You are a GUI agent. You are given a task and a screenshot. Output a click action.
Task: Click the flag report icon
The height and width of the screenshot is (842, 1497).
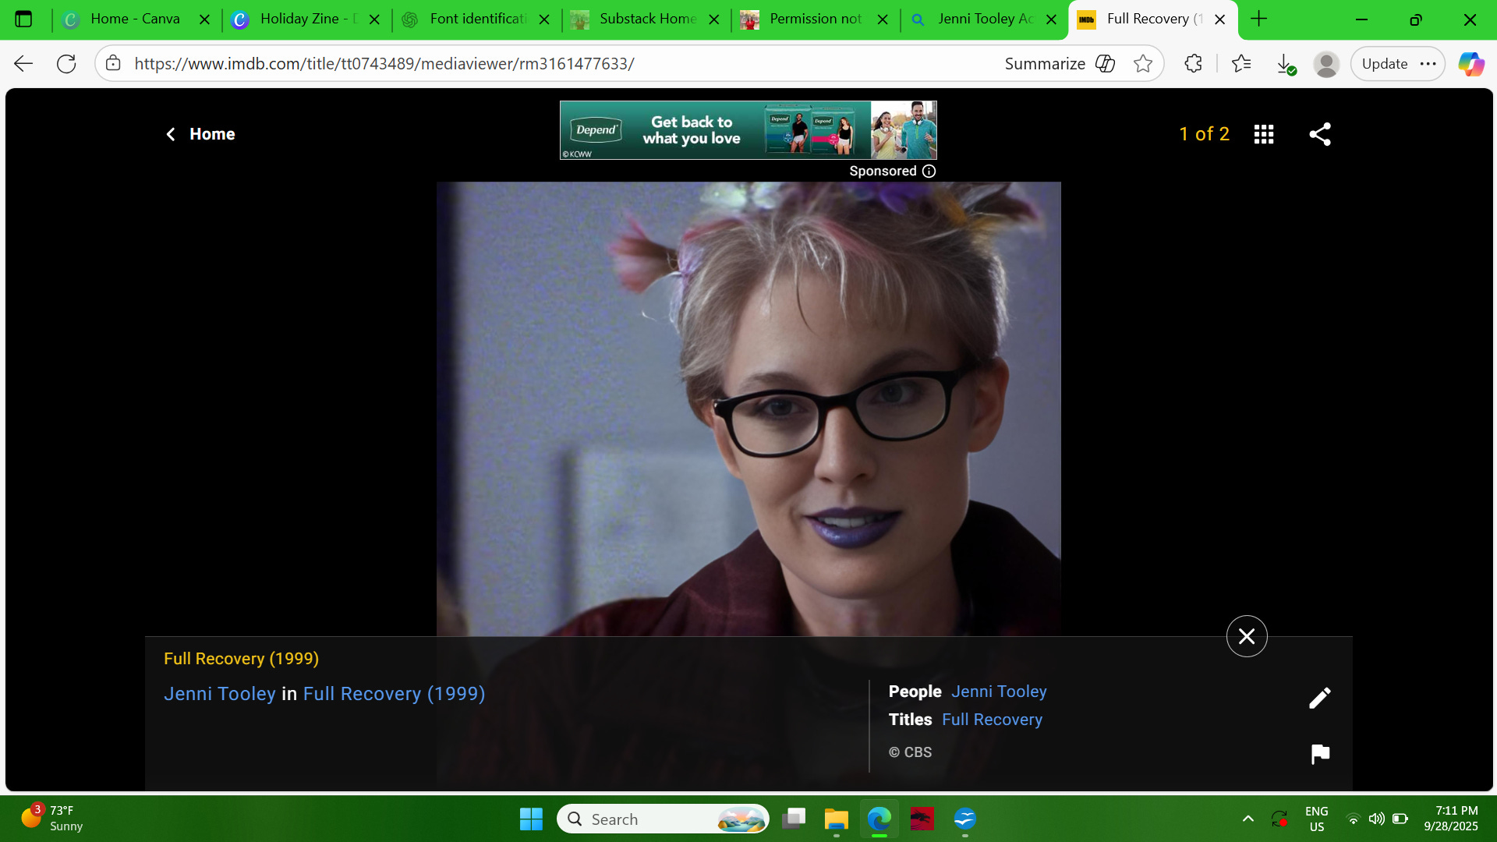1319,754
